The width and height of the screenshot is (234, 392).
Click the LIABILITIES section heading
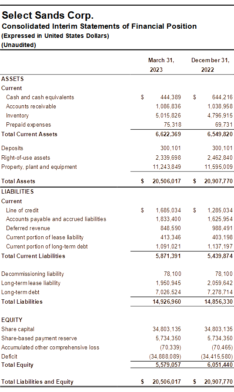(17, 192)
